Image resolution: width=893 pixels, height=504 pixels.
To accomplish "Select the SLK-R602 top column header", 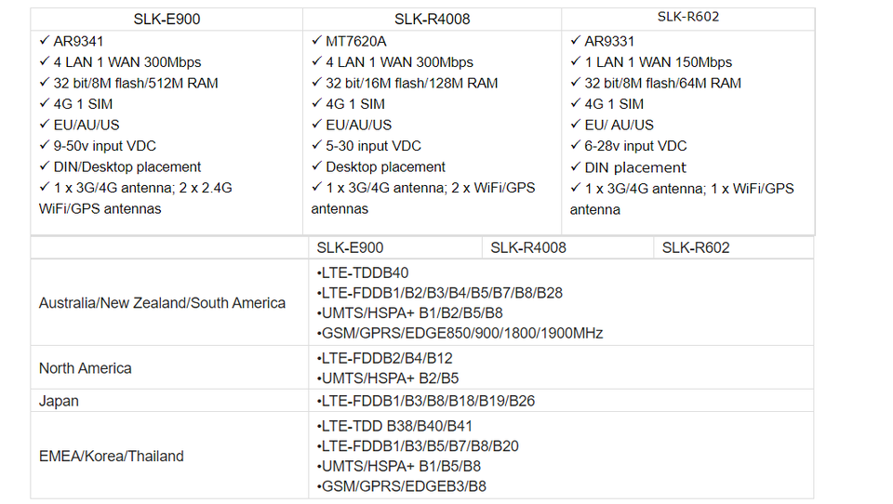I will click(x=688, y=17).
